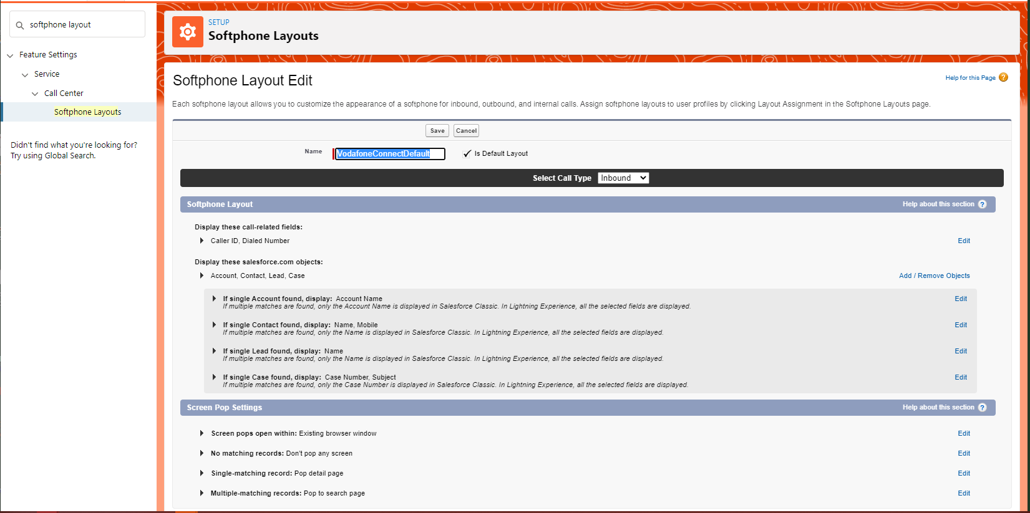Expand the single Account found display row
Viewport: 1030px width, 513px height.
[214, 299]
